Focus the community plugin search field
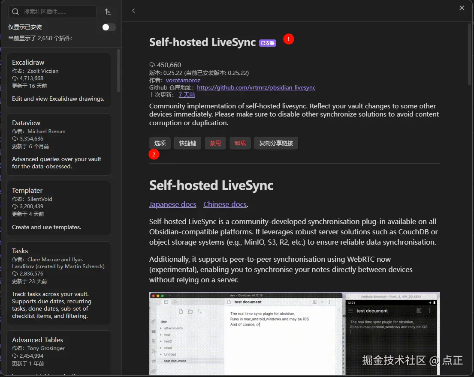The height and width of the screenshot is (377, 474). (52, 12)
